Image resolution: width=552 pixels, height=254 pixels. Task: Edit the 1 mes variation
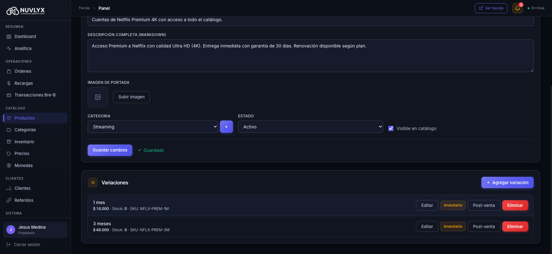[x=427, y=205]
